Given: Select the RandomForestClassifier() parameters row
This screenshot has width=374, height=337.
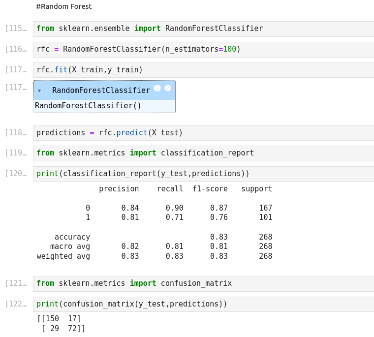Looking at the screenshot, I should [88, 106].
